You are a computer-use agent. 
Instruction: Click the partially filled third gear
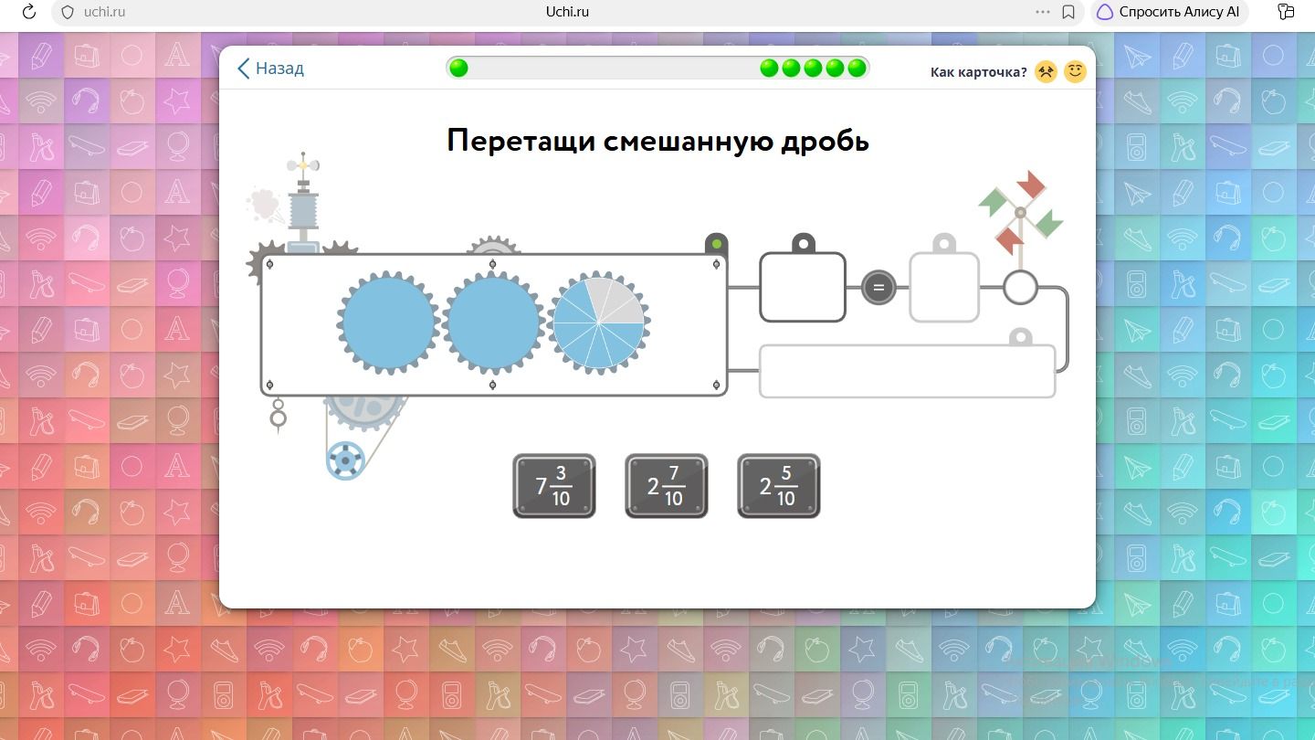tap(599, 322)
